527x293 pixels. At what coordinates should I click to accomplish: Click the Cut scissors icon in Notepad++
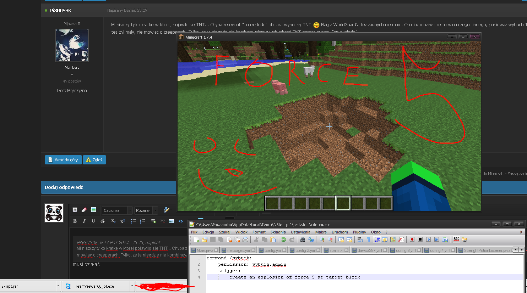pos(256,240)
